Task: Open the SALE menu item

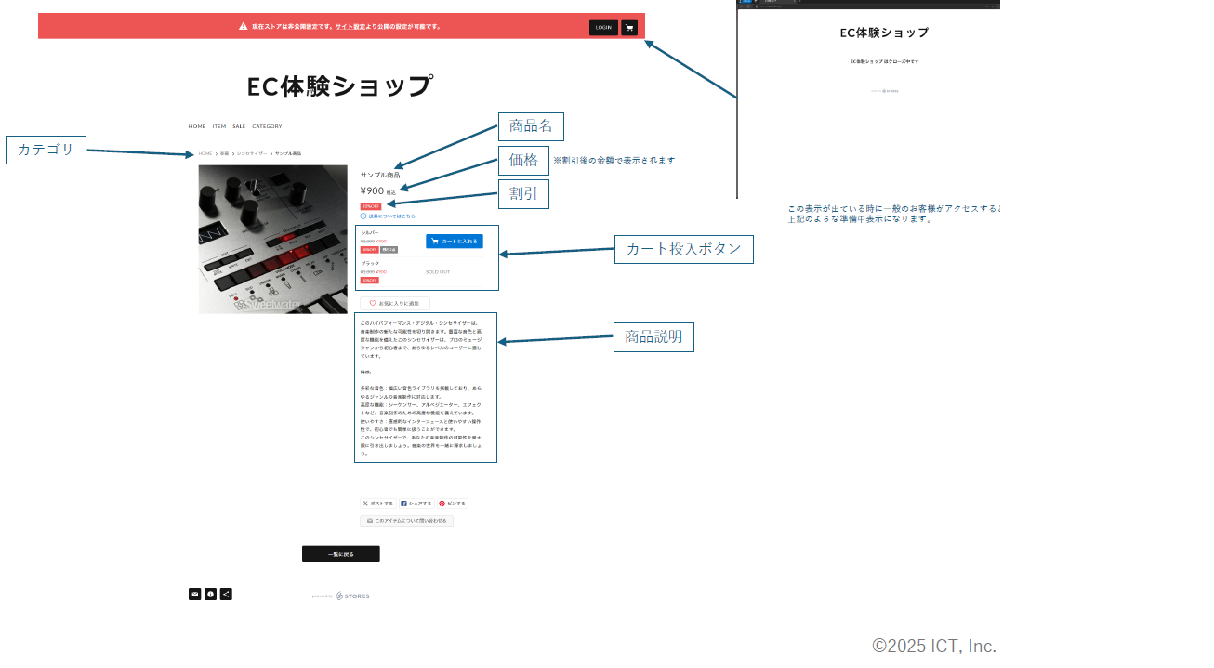Action: tap(239, 126)
